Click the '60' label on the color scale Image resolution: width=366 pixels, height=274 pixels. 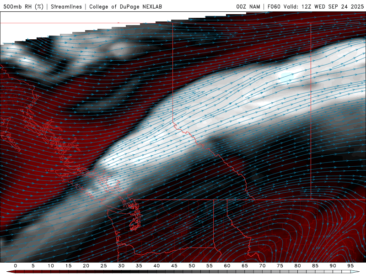[x=227, y=266]
